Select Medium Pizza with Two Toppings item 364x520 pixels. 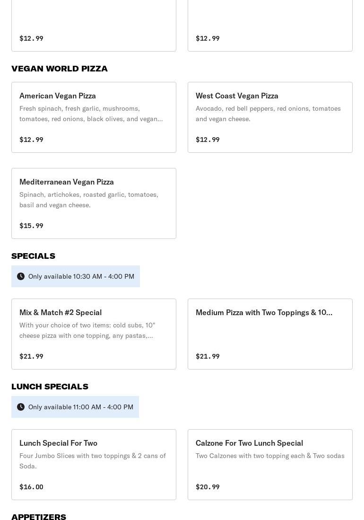click(x=264, y=312)
